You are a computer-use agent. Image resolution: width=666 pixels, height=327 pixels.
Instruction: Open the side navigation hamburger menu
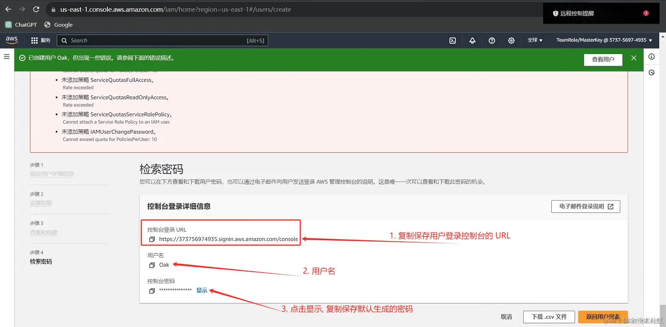tap(6, 57)
